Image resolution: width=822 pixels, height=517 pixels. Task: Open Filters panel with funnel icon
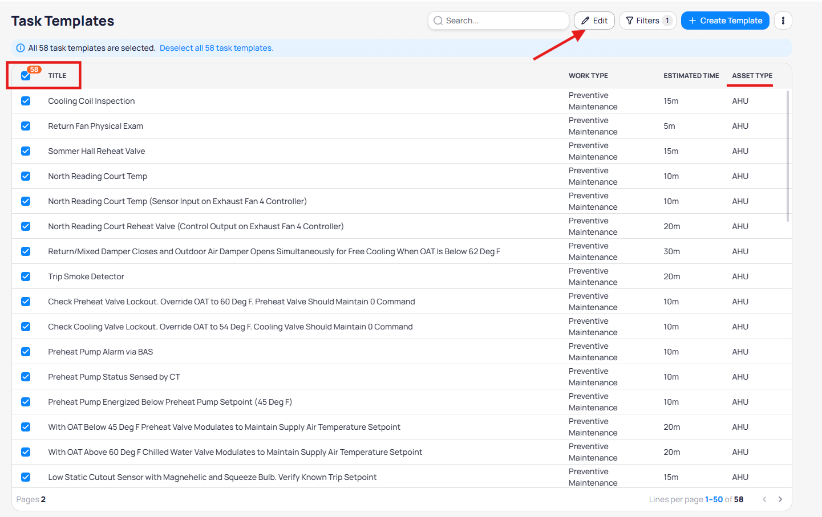point(642,21)
